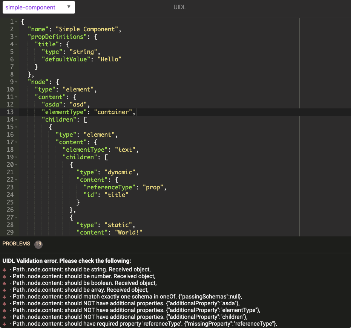Image resolution: width=351 pixels, height=329 pixels.
Task: Click the 'should be string' error icon
Action: tap(4, 270)
